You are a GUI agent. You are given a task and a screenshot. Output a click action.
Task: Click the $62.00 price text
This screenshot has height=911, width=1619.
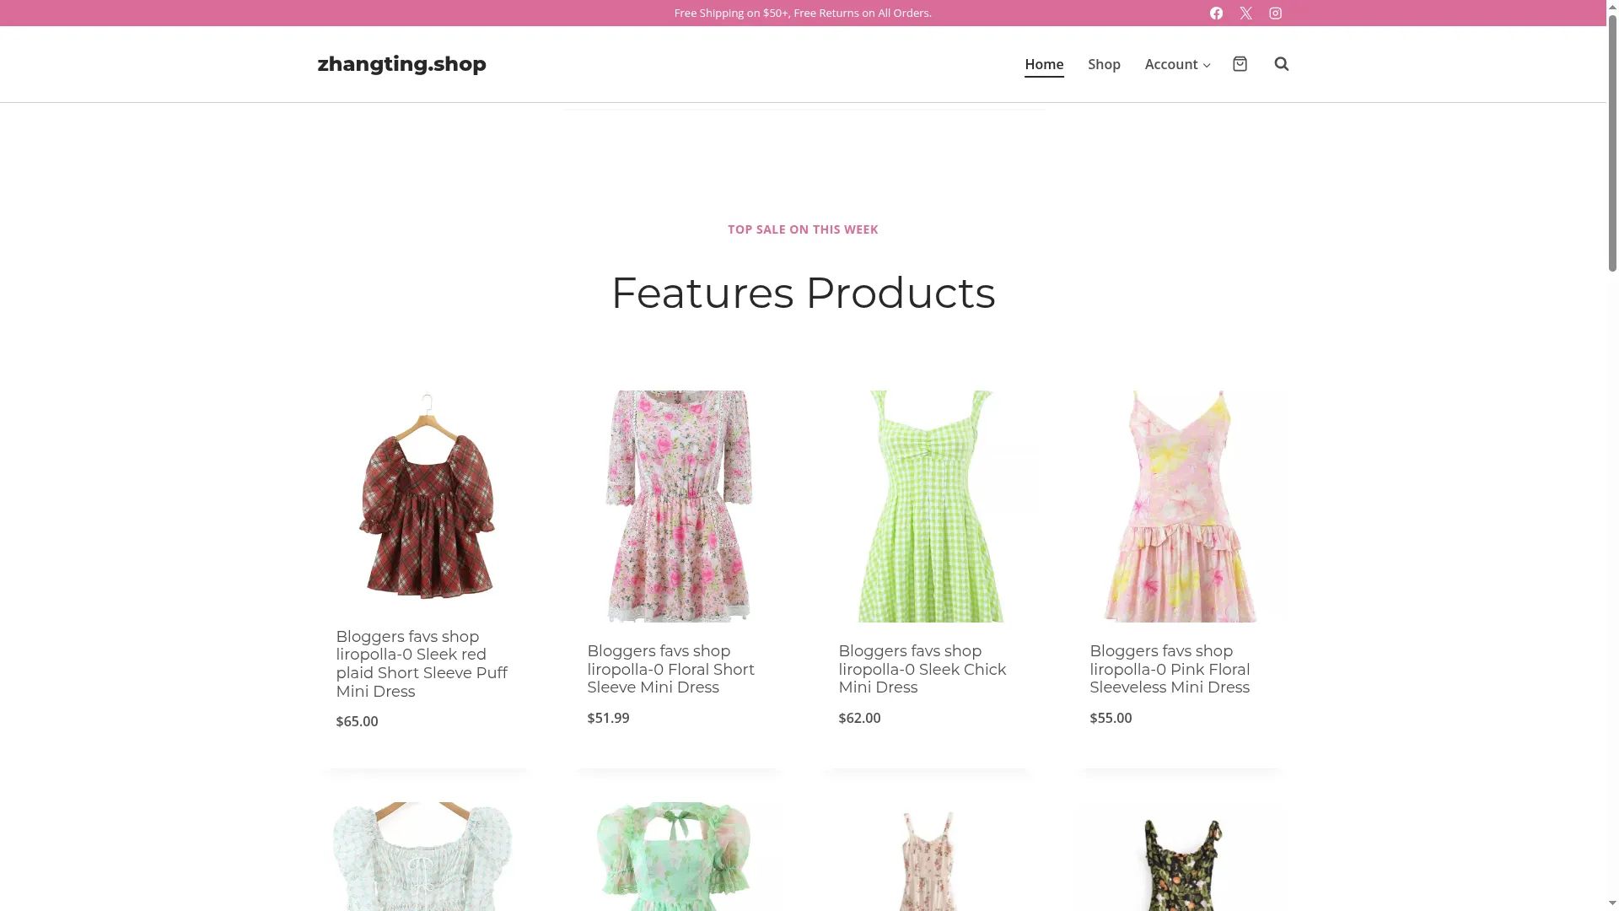[859, 718]
